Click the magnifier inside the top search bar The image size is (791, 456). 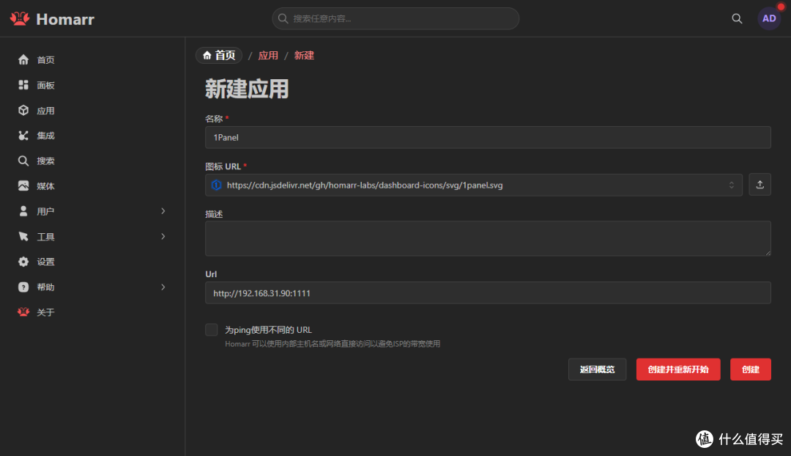[x=283, y=18]
